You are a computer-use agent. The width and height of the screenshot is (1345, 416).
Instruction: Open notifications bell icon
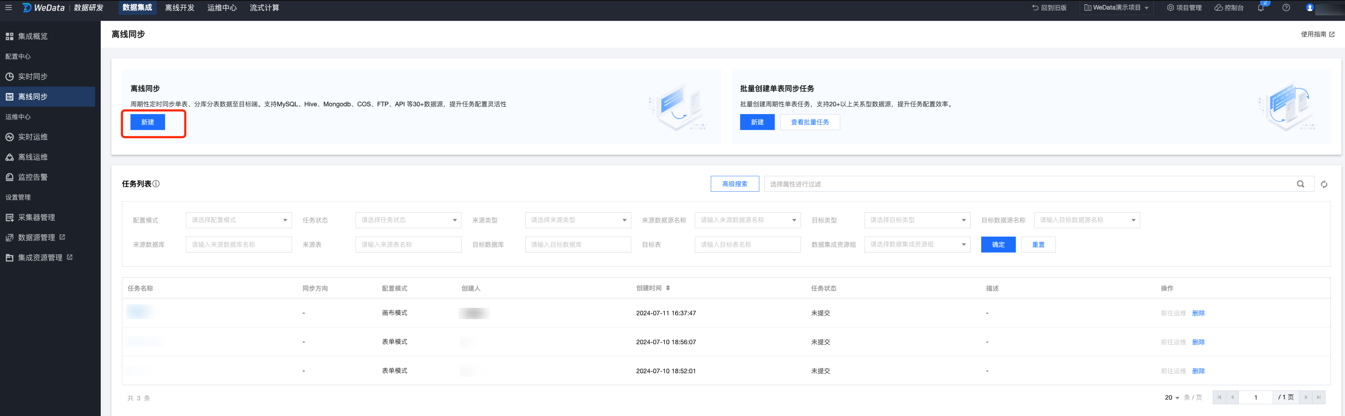click(1261, 7)
